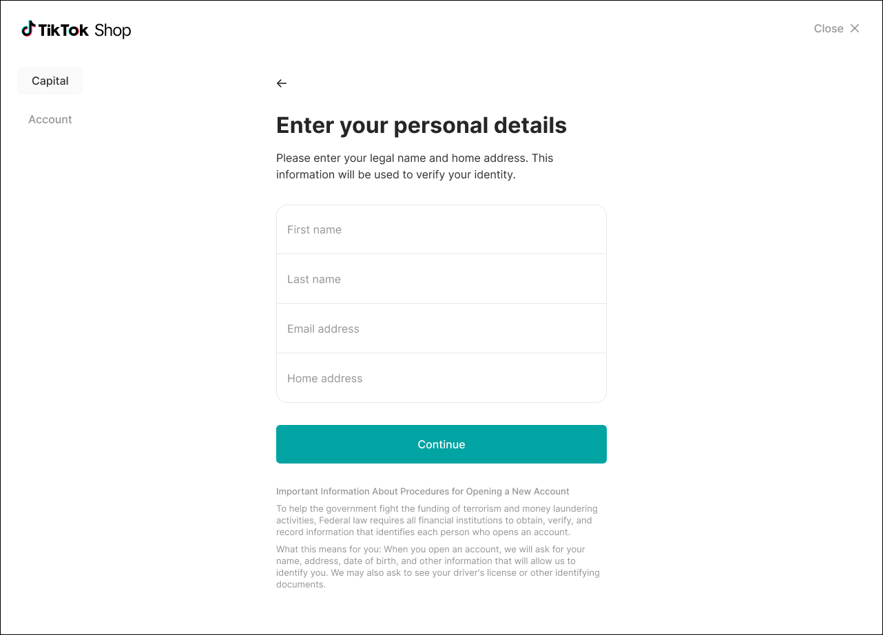Go back using the left arrow icon

coord(281,83)
